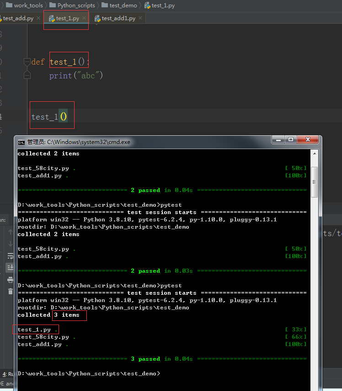Click the cmd.exe window title bar icon
The image size is (342, 391).
coord(21,142)
